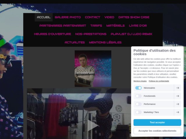Expand Marketing / Tiers details arrow
186x139 pixels.
point(177,112)
